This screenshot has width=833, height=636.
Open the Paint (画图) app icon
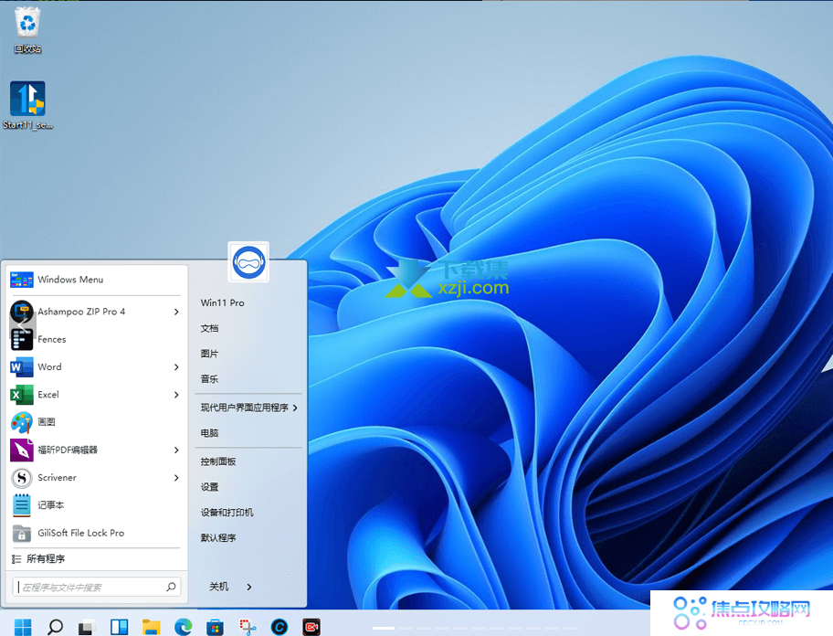click(x=22, y=422)
